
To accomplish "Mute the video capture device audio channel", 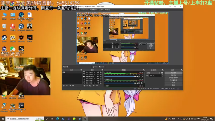I will 138,83.
